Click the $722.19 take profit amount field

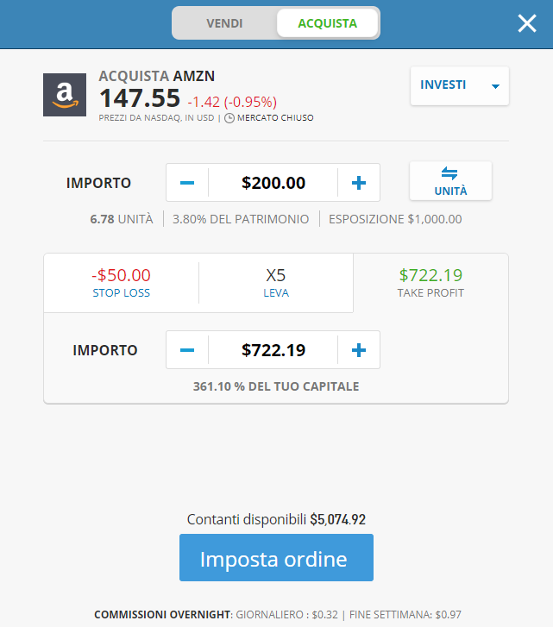(x=273, y=350)
